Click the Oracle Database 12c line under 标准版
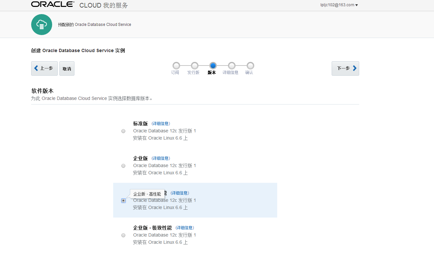The image size is (434, 268). (164, 131)
